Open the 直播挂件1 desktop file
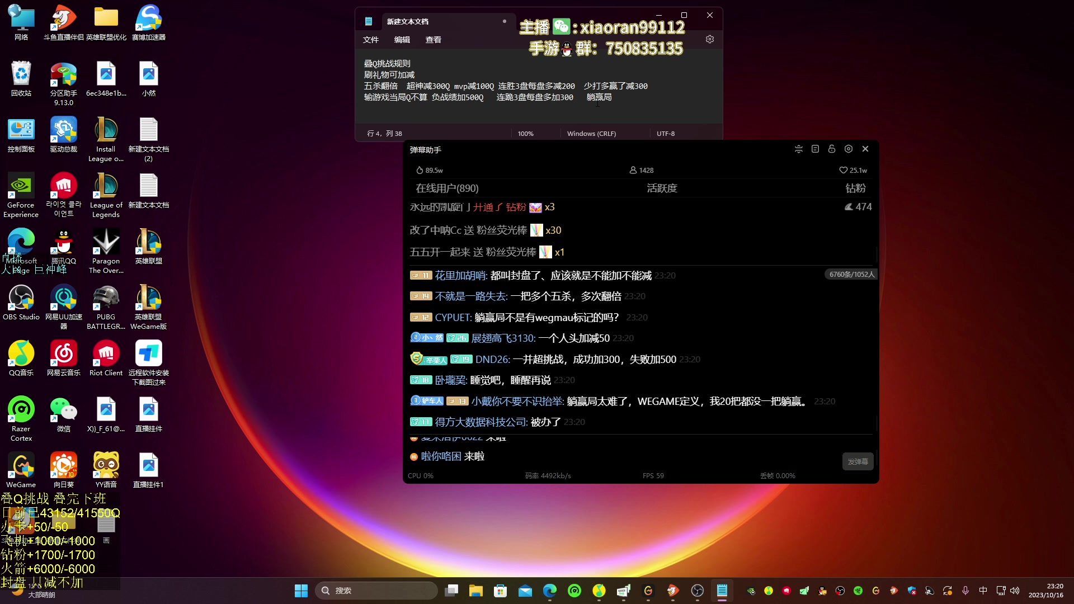 click(x=149, y=470)
